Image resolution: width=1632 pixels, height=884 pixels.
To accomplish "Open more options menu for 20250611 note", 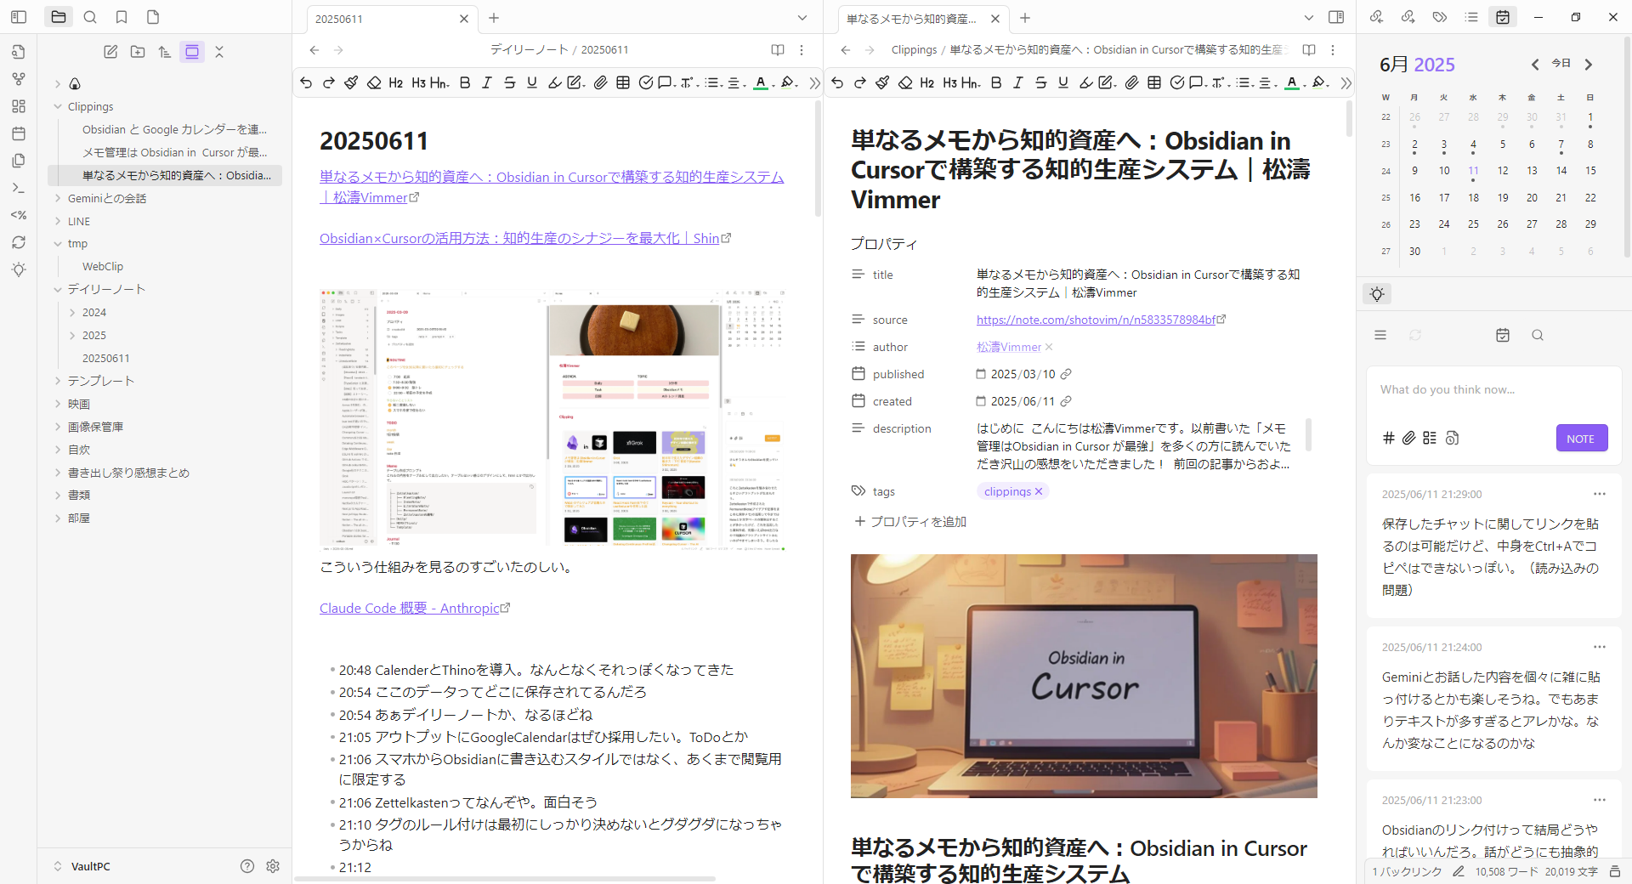I will [x=802, y=50].
